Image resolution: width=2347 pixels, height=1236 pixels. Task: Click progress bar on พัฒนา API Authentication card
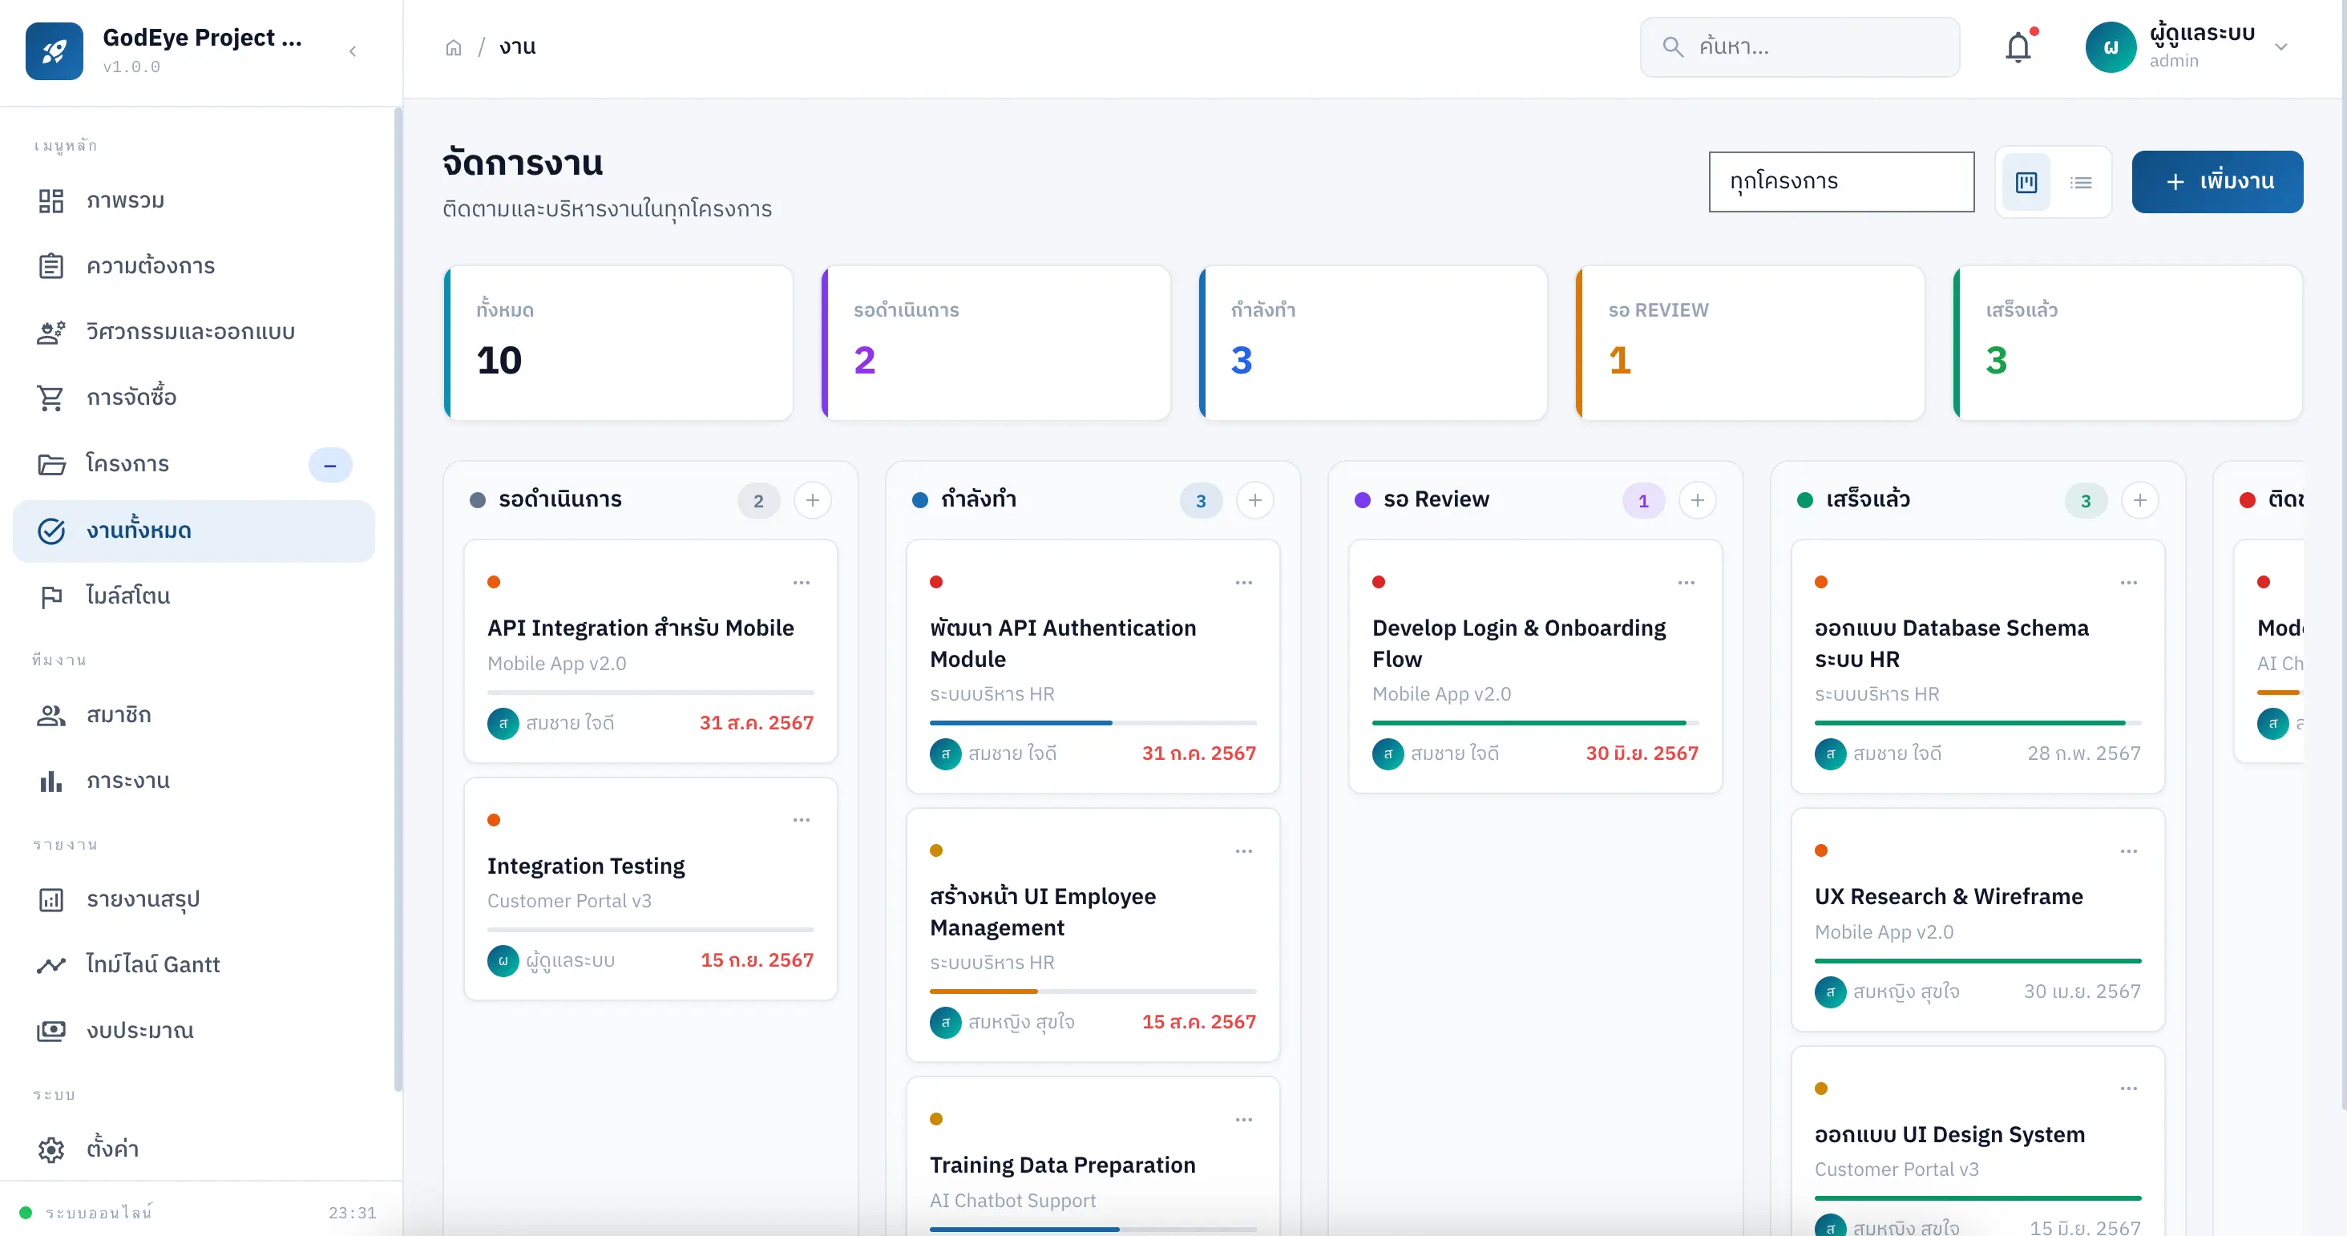(1093, 723)
